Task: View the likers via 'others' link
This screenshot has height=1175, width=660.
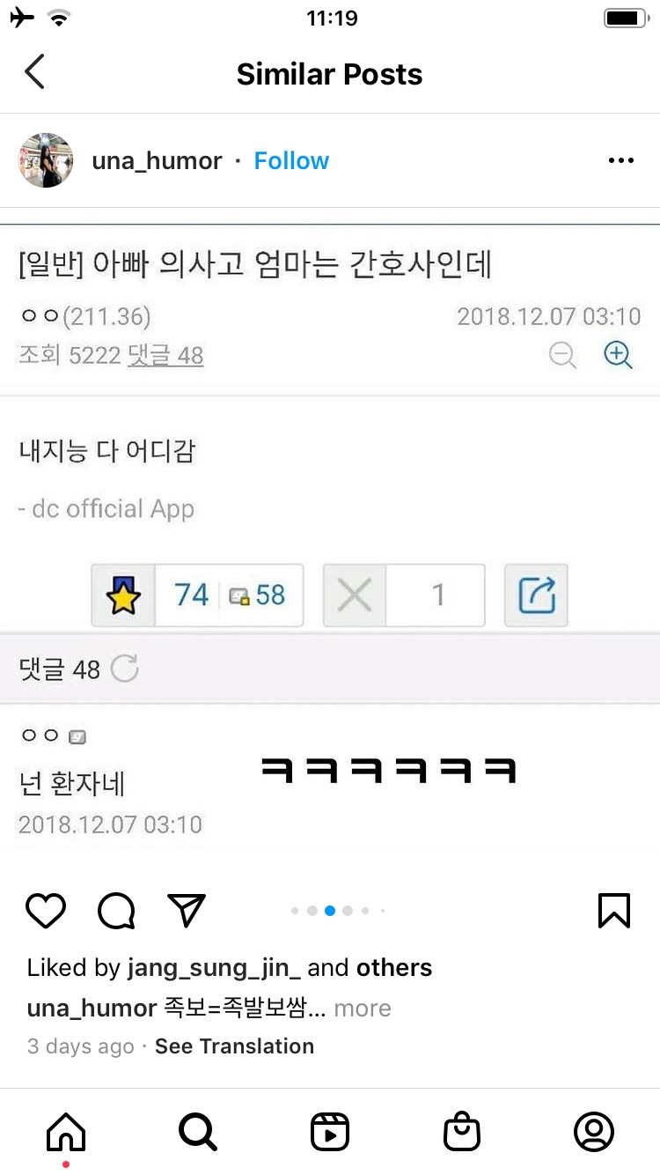Action: [394, 968]
